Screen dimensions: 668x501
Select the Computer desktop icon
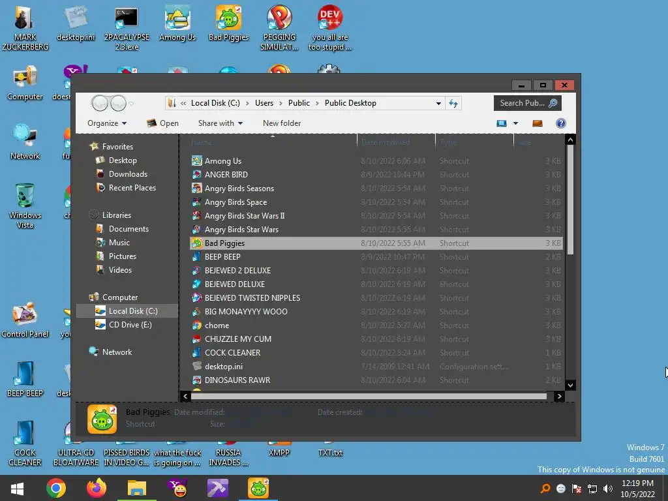click(25, 83)
